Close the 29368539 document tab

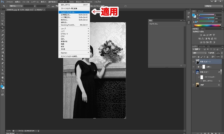point(44,10)
